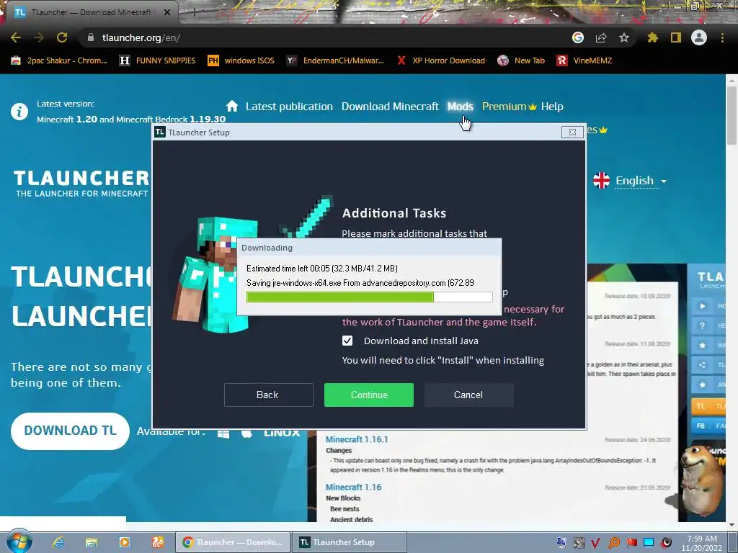The width and height of the screenshot is (738, 553).
Task: Open the Windows Start orb
Action: [19, 541]
